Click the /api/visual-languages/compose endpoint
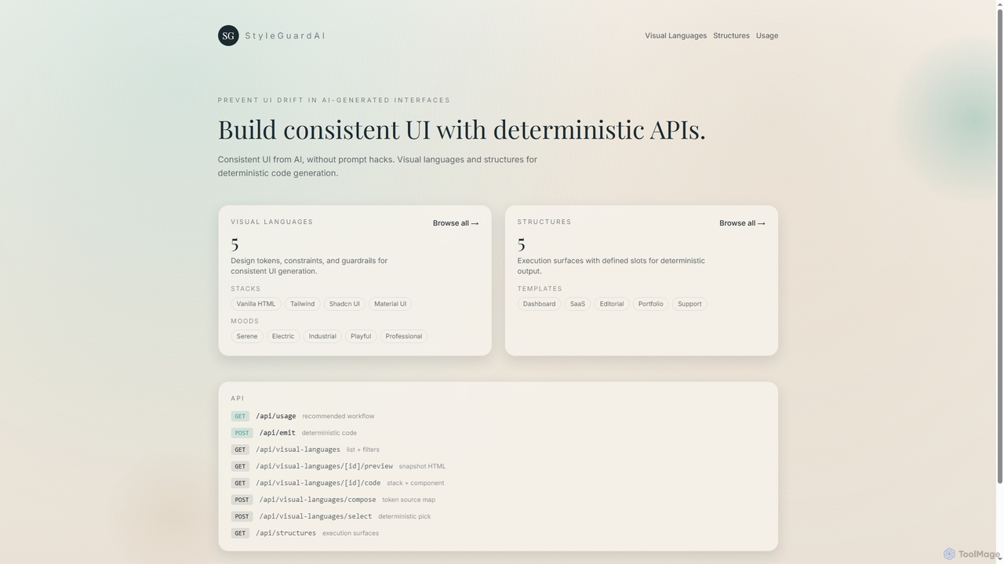 pos(318,500)
